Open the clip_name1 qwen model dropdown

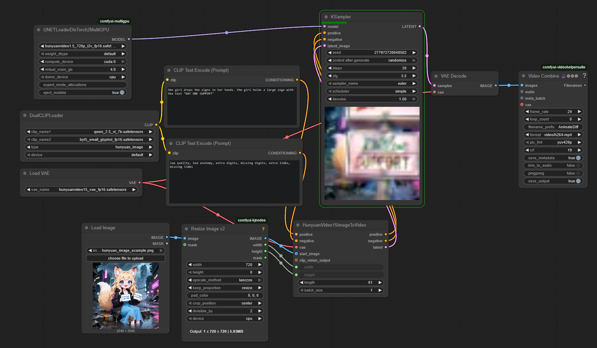[x=90, y=132]
